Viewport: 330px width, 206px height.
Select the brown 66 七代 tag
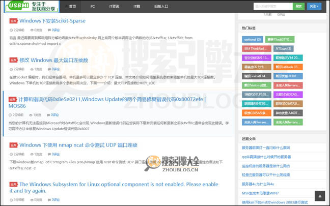coord(257,67)
